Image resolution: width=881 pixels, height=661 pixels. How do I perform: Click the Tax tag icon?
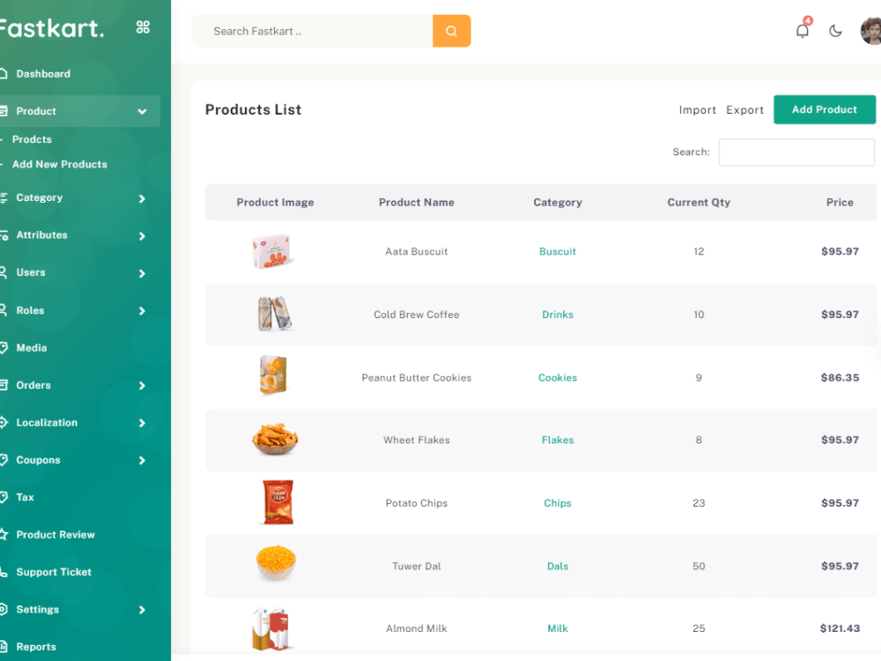pyautogui.click(x=4, y=497)
